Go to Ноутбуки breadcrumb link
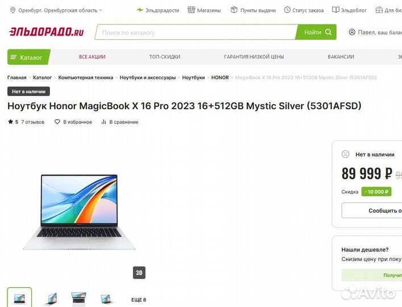This screenshot has width=402, height=307. (x=193, y=77)
